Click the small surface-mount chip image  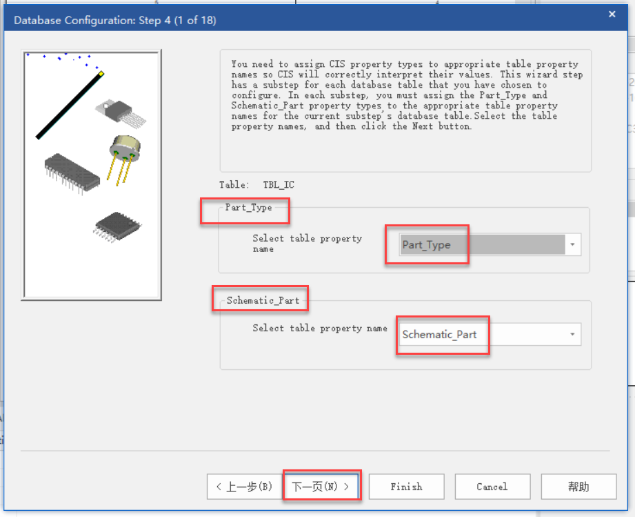[119, 225]
